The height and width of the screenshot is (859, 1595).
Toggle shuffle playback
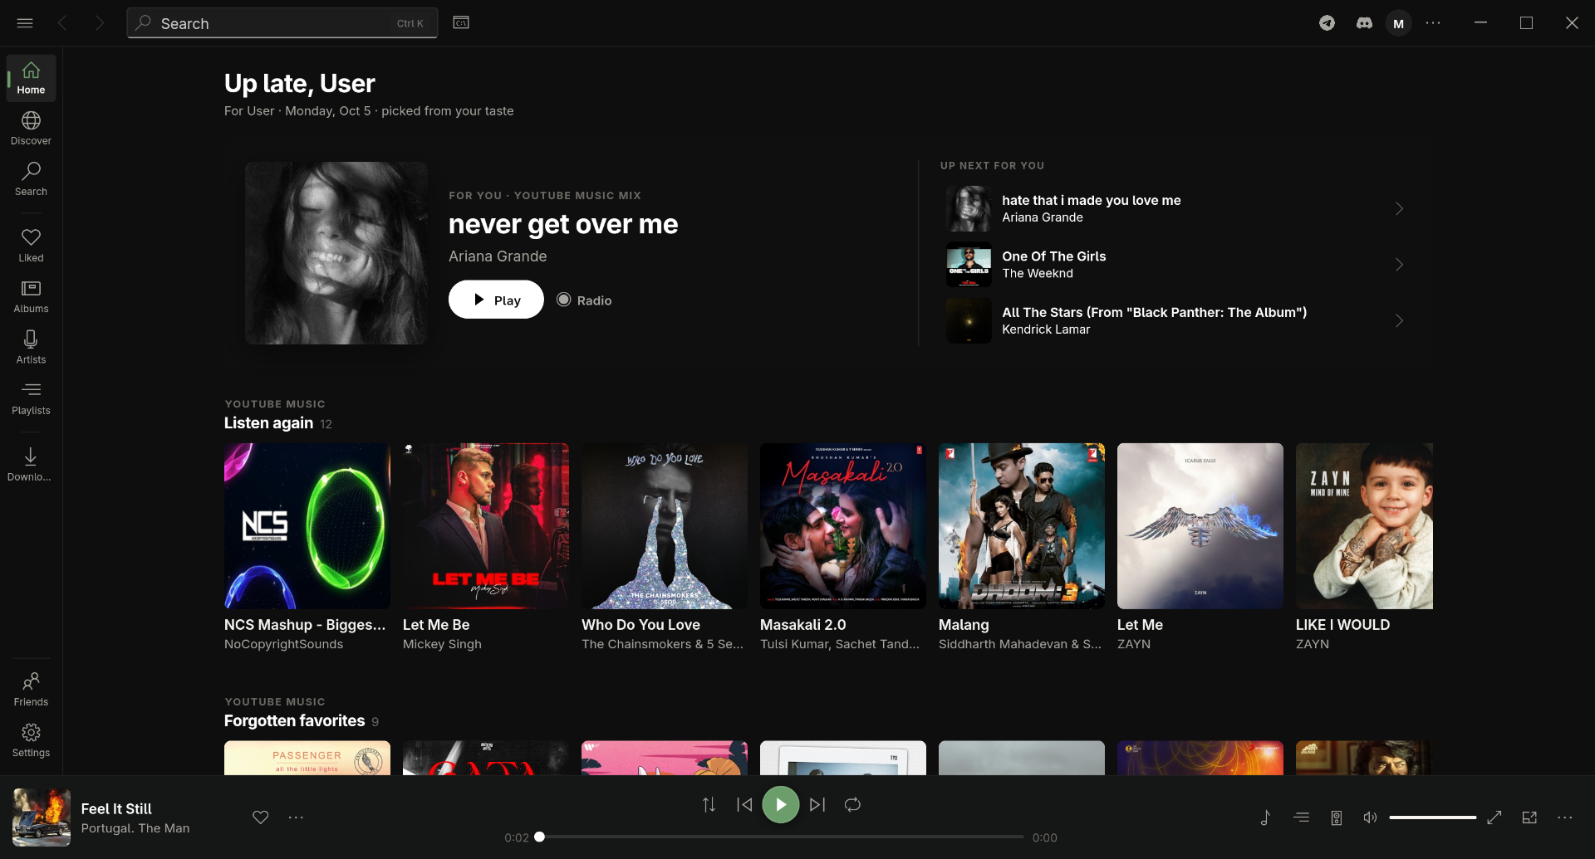point(709,804)
